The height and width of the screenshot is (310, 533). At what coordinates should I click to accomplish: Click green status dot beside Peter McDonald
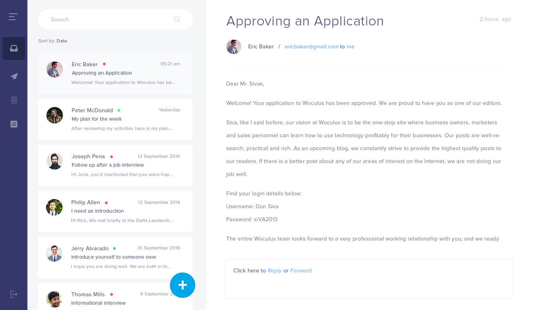coord(119,110)
